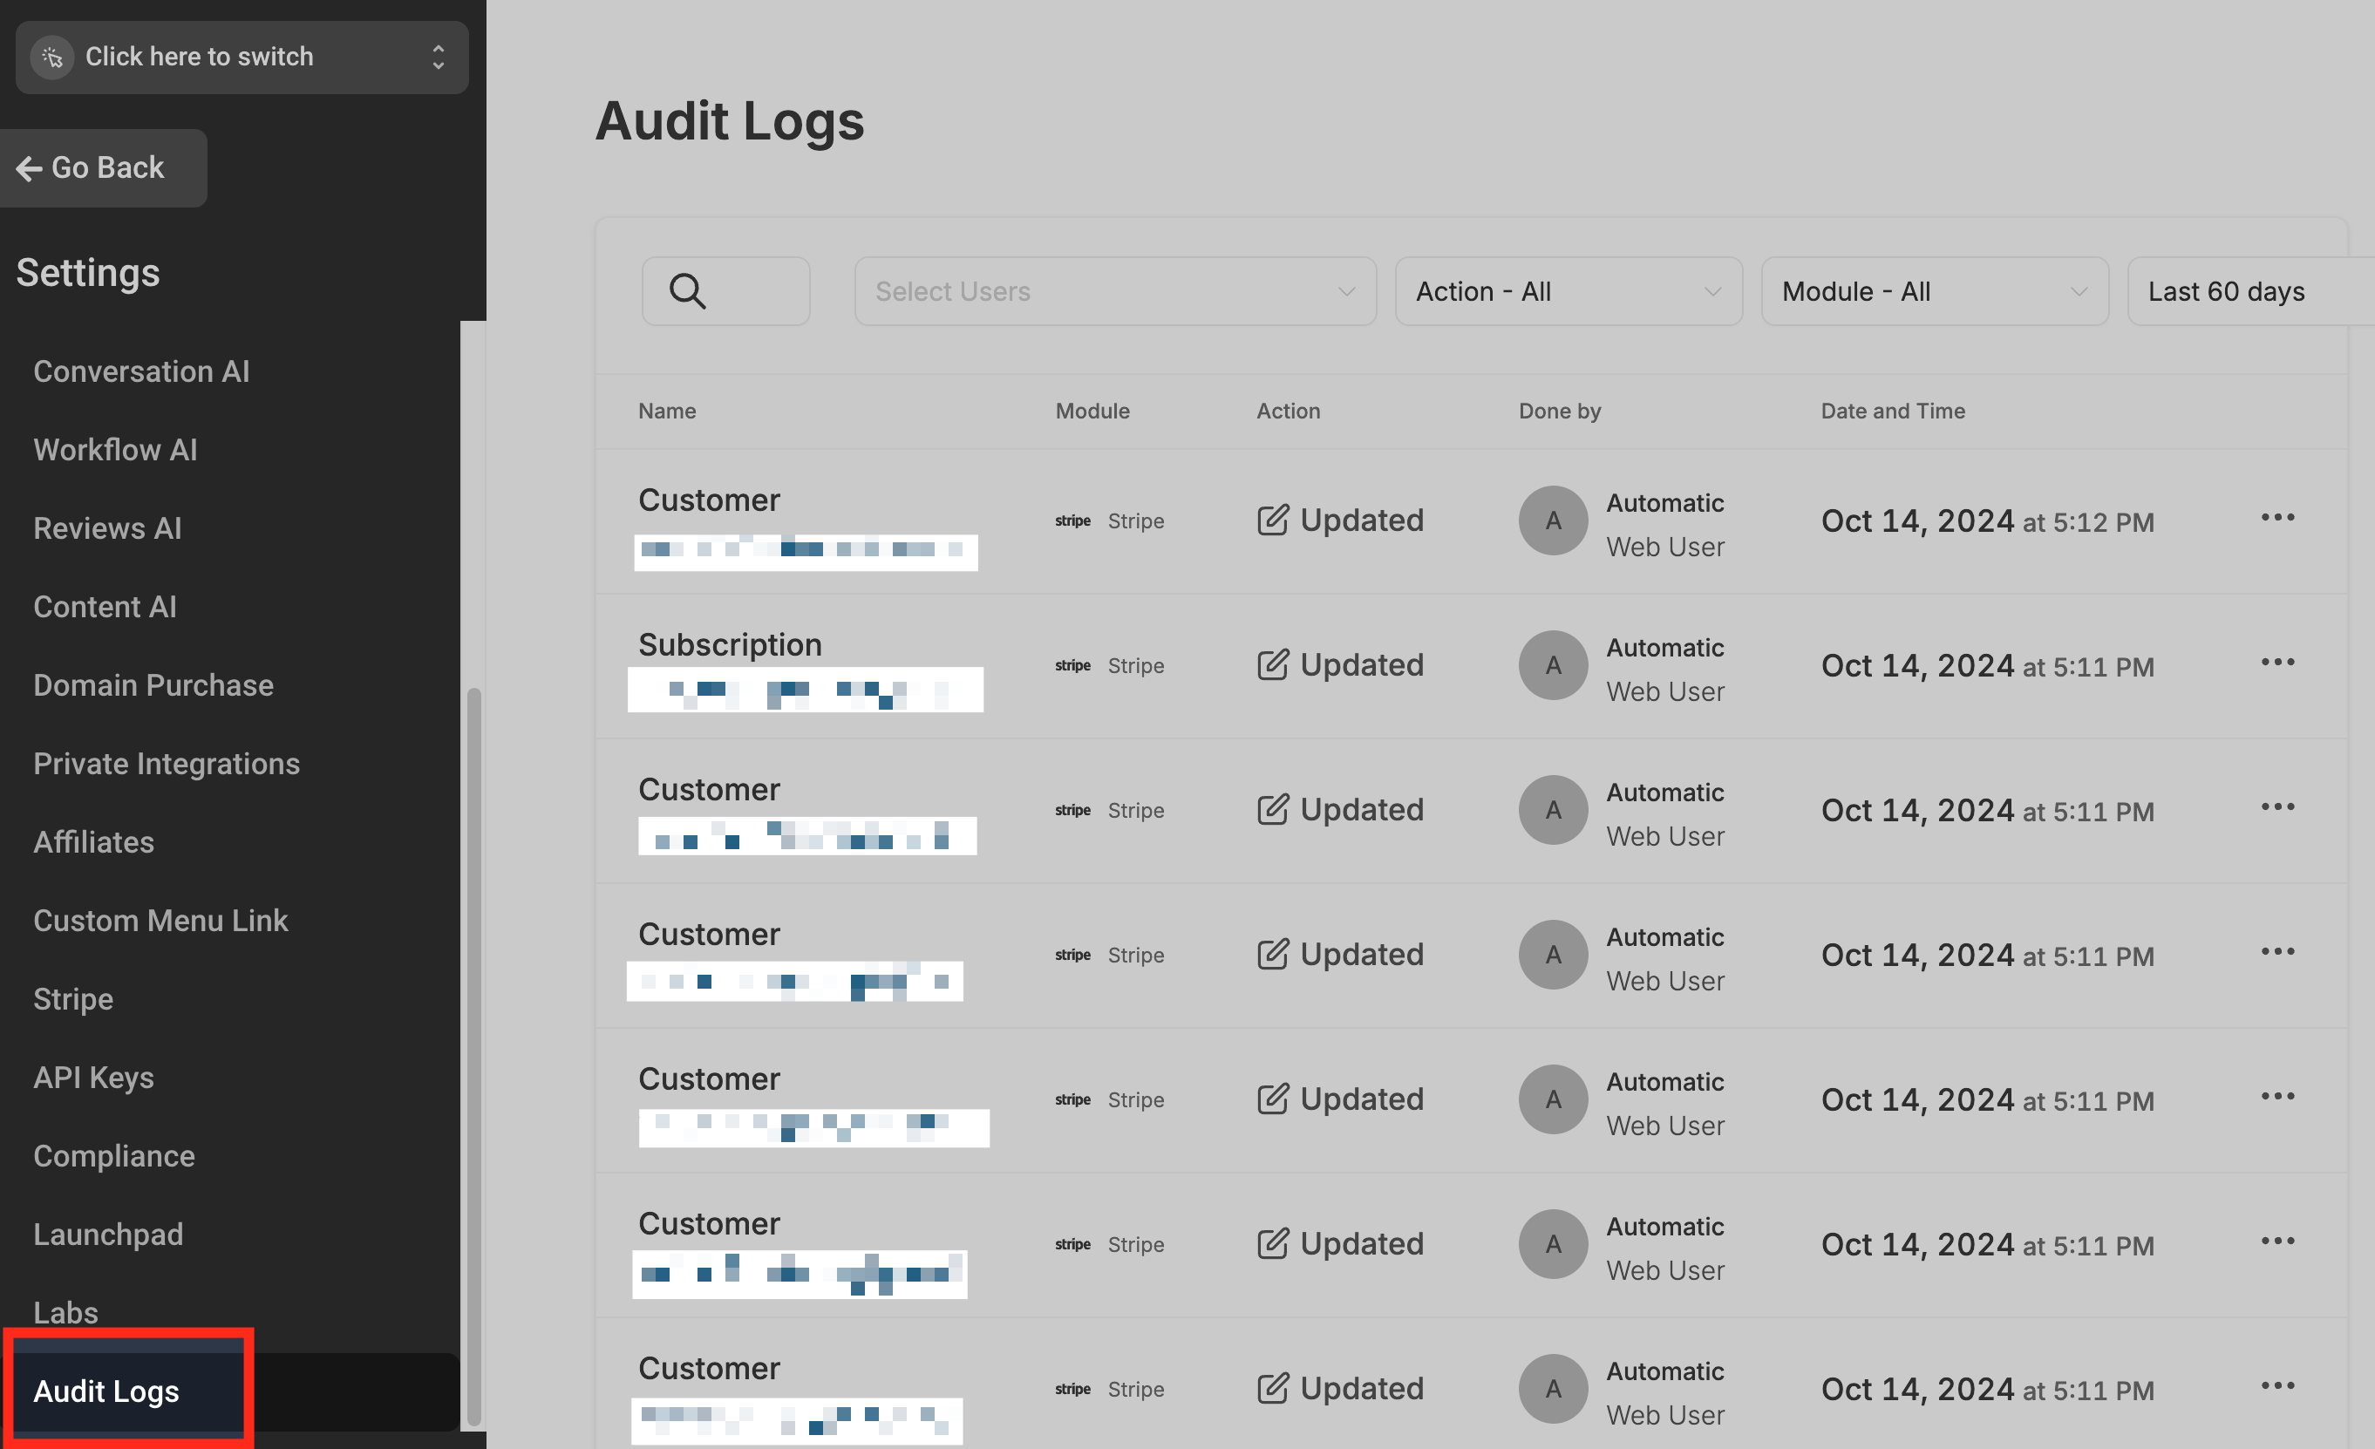This screenshot has width=2375, height=1449.
Task: Click the sidebar vertical scrollbar
Action: pyautogui.click(x=473, y=1056)
